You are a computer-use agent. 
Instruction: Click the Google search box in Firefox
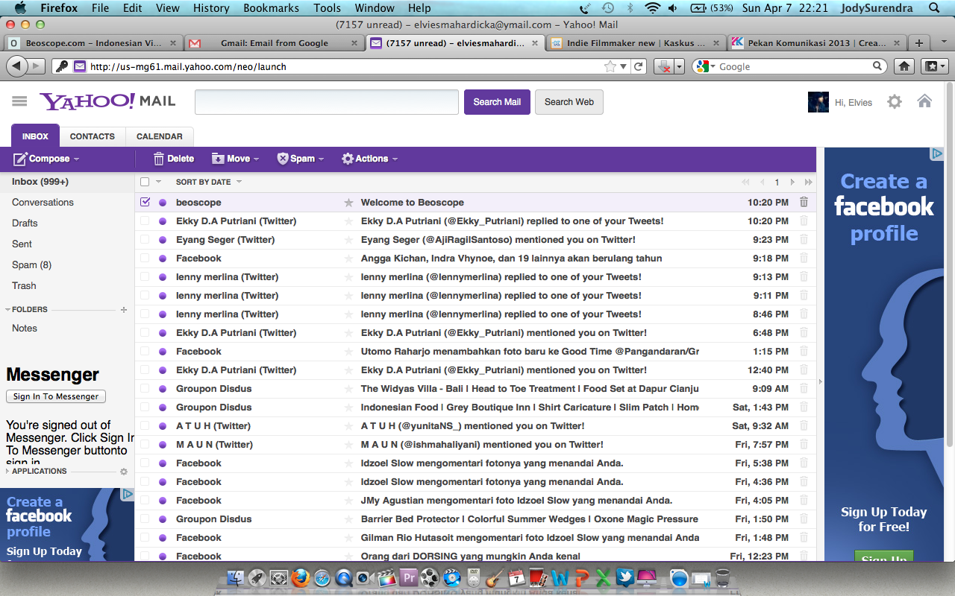click(x=794, y=66)
